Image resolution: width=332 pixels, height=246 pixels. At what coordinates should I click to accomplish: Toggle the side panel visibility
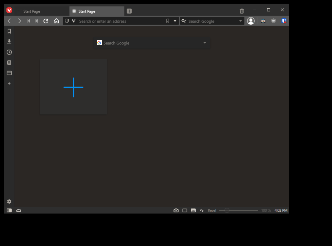[9, 210]
